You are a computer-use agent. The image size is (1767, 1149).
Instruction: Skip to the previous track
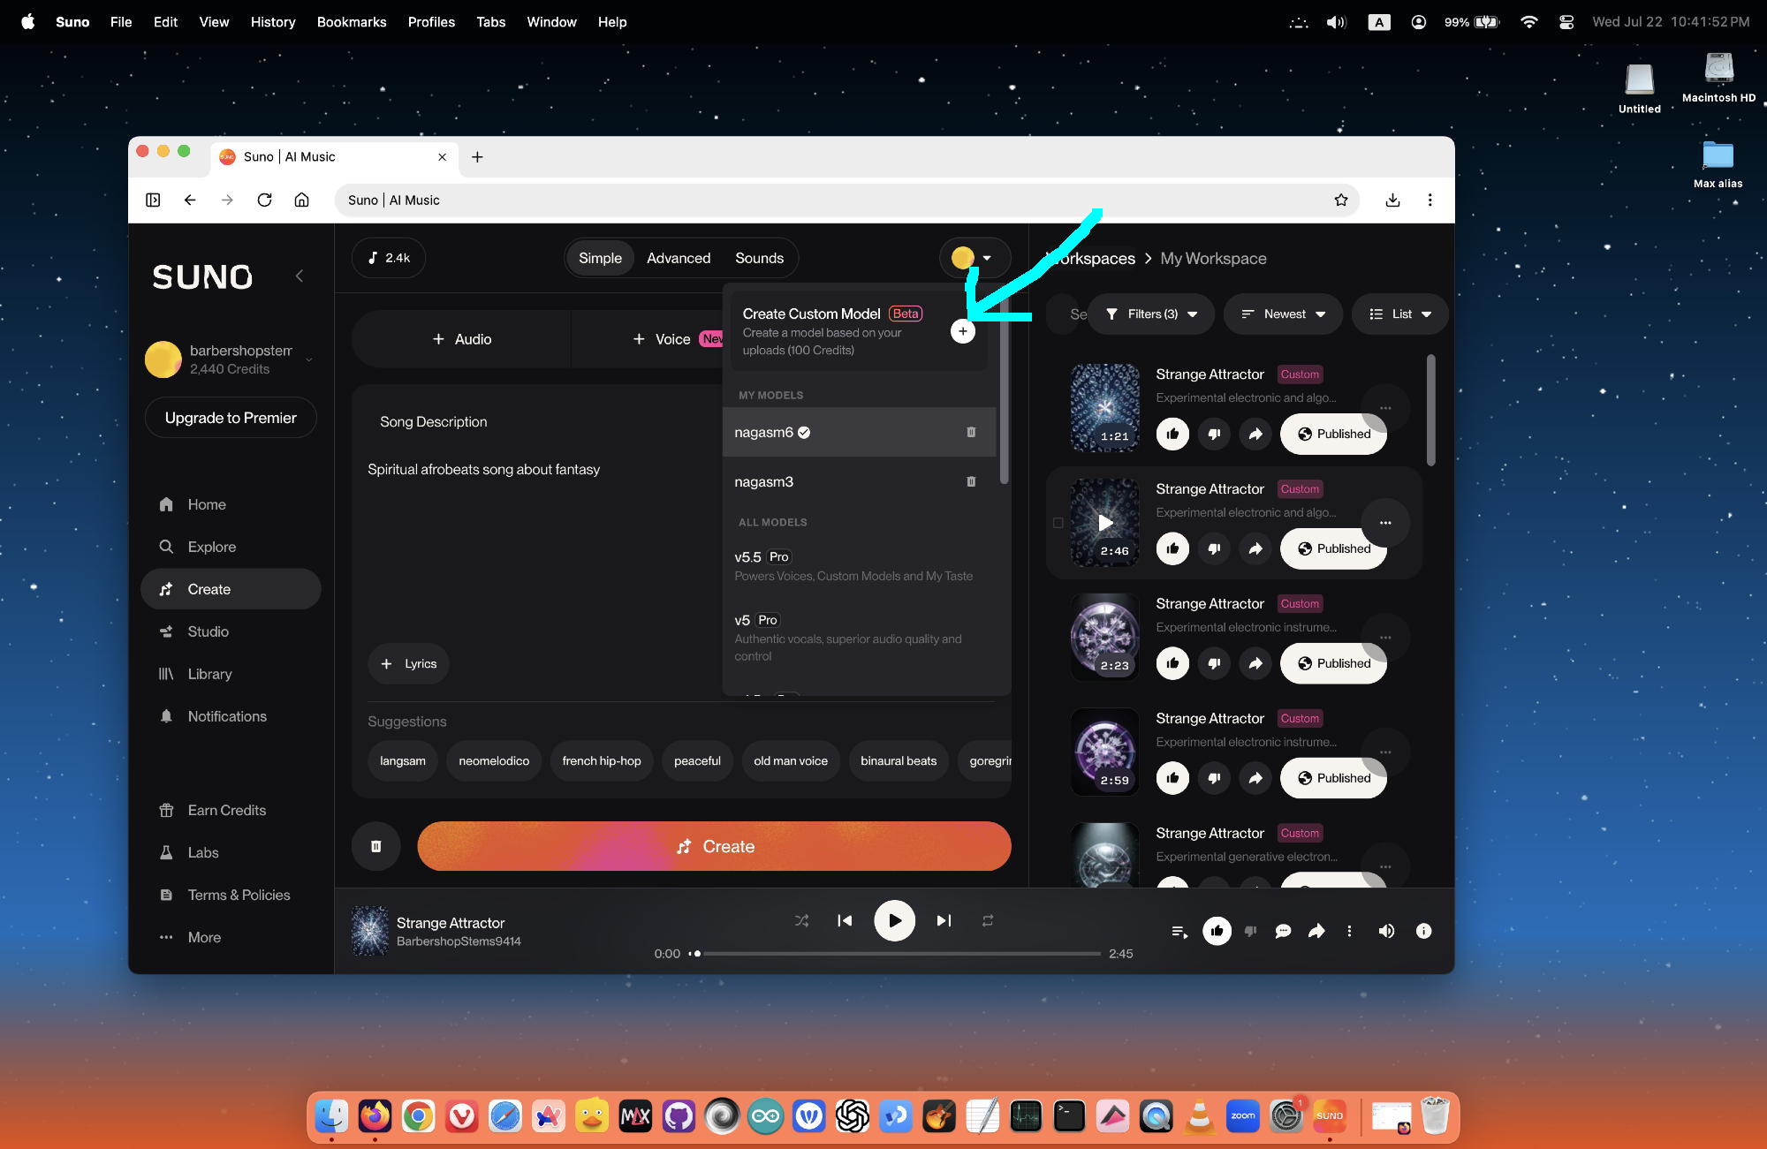(845, 920)
